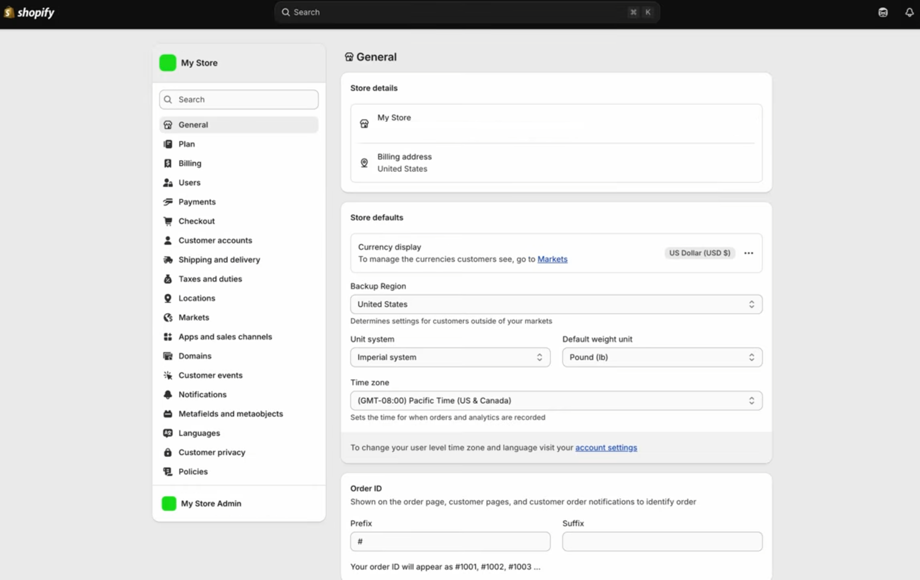
Task: Click the store inbox icon in top bar
Action: (883, 12)
